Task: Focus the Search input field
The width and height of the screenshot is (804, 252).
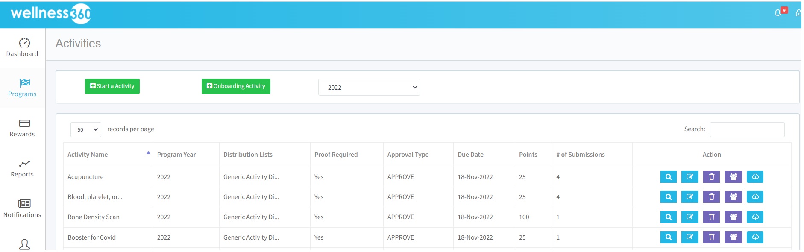Action: pos(747,129)
